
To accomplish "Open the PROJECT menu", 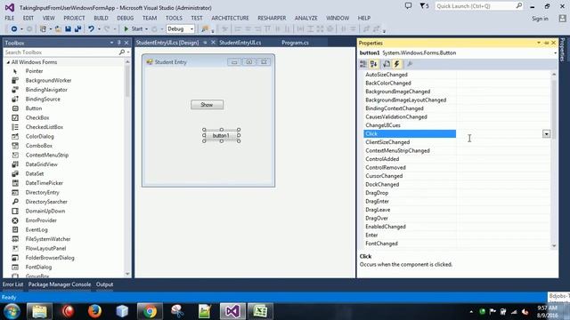I will (x=74, y=18).
